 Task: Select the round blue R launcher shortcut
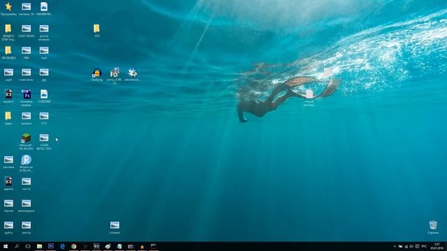click(x=27, y=160)
